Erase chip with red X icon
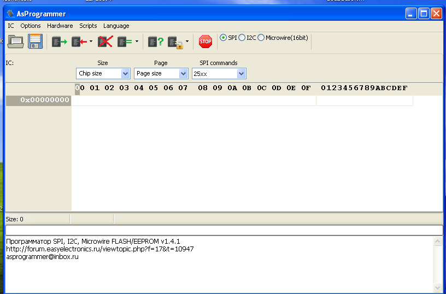The image size is (446, 294). coord(105,42)
